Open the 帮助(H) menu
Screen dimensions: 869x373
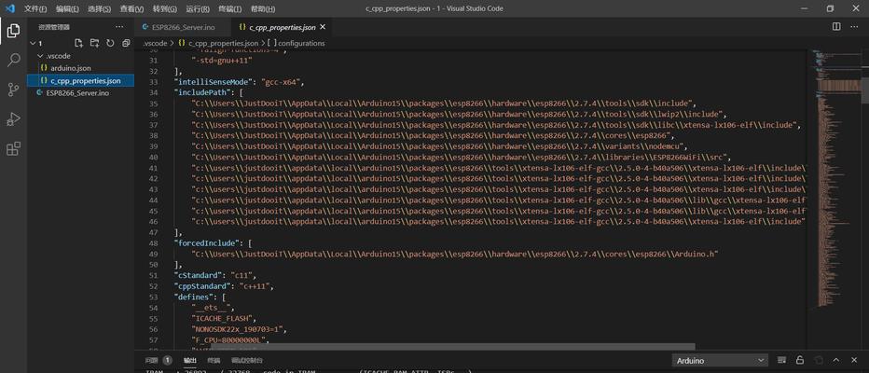pos(263,9)
